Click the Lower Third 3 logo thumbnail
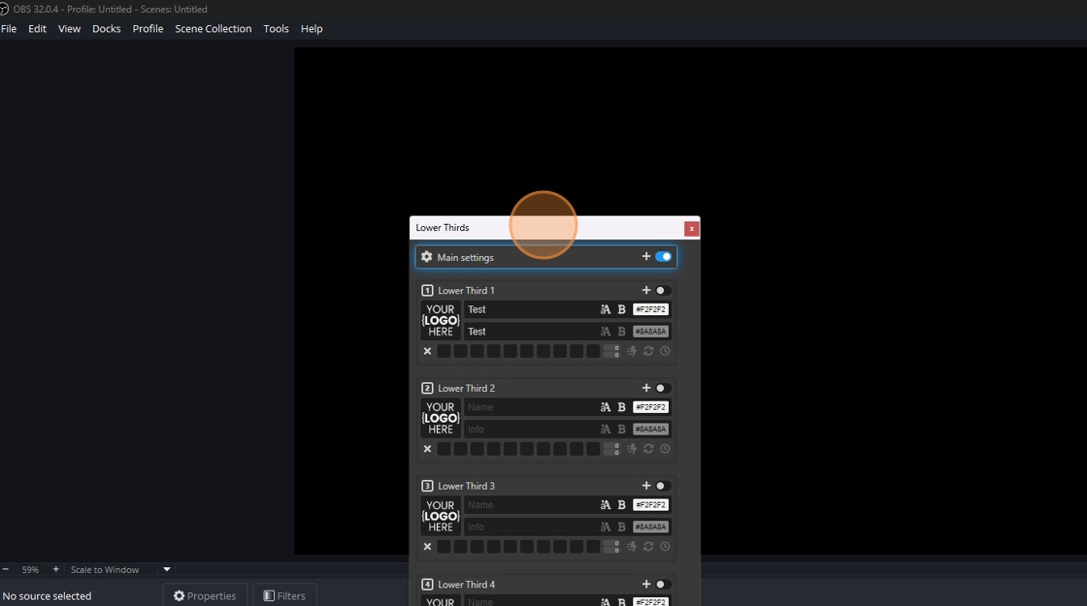This screenshot has height=606, width=1087. [441, 516]
